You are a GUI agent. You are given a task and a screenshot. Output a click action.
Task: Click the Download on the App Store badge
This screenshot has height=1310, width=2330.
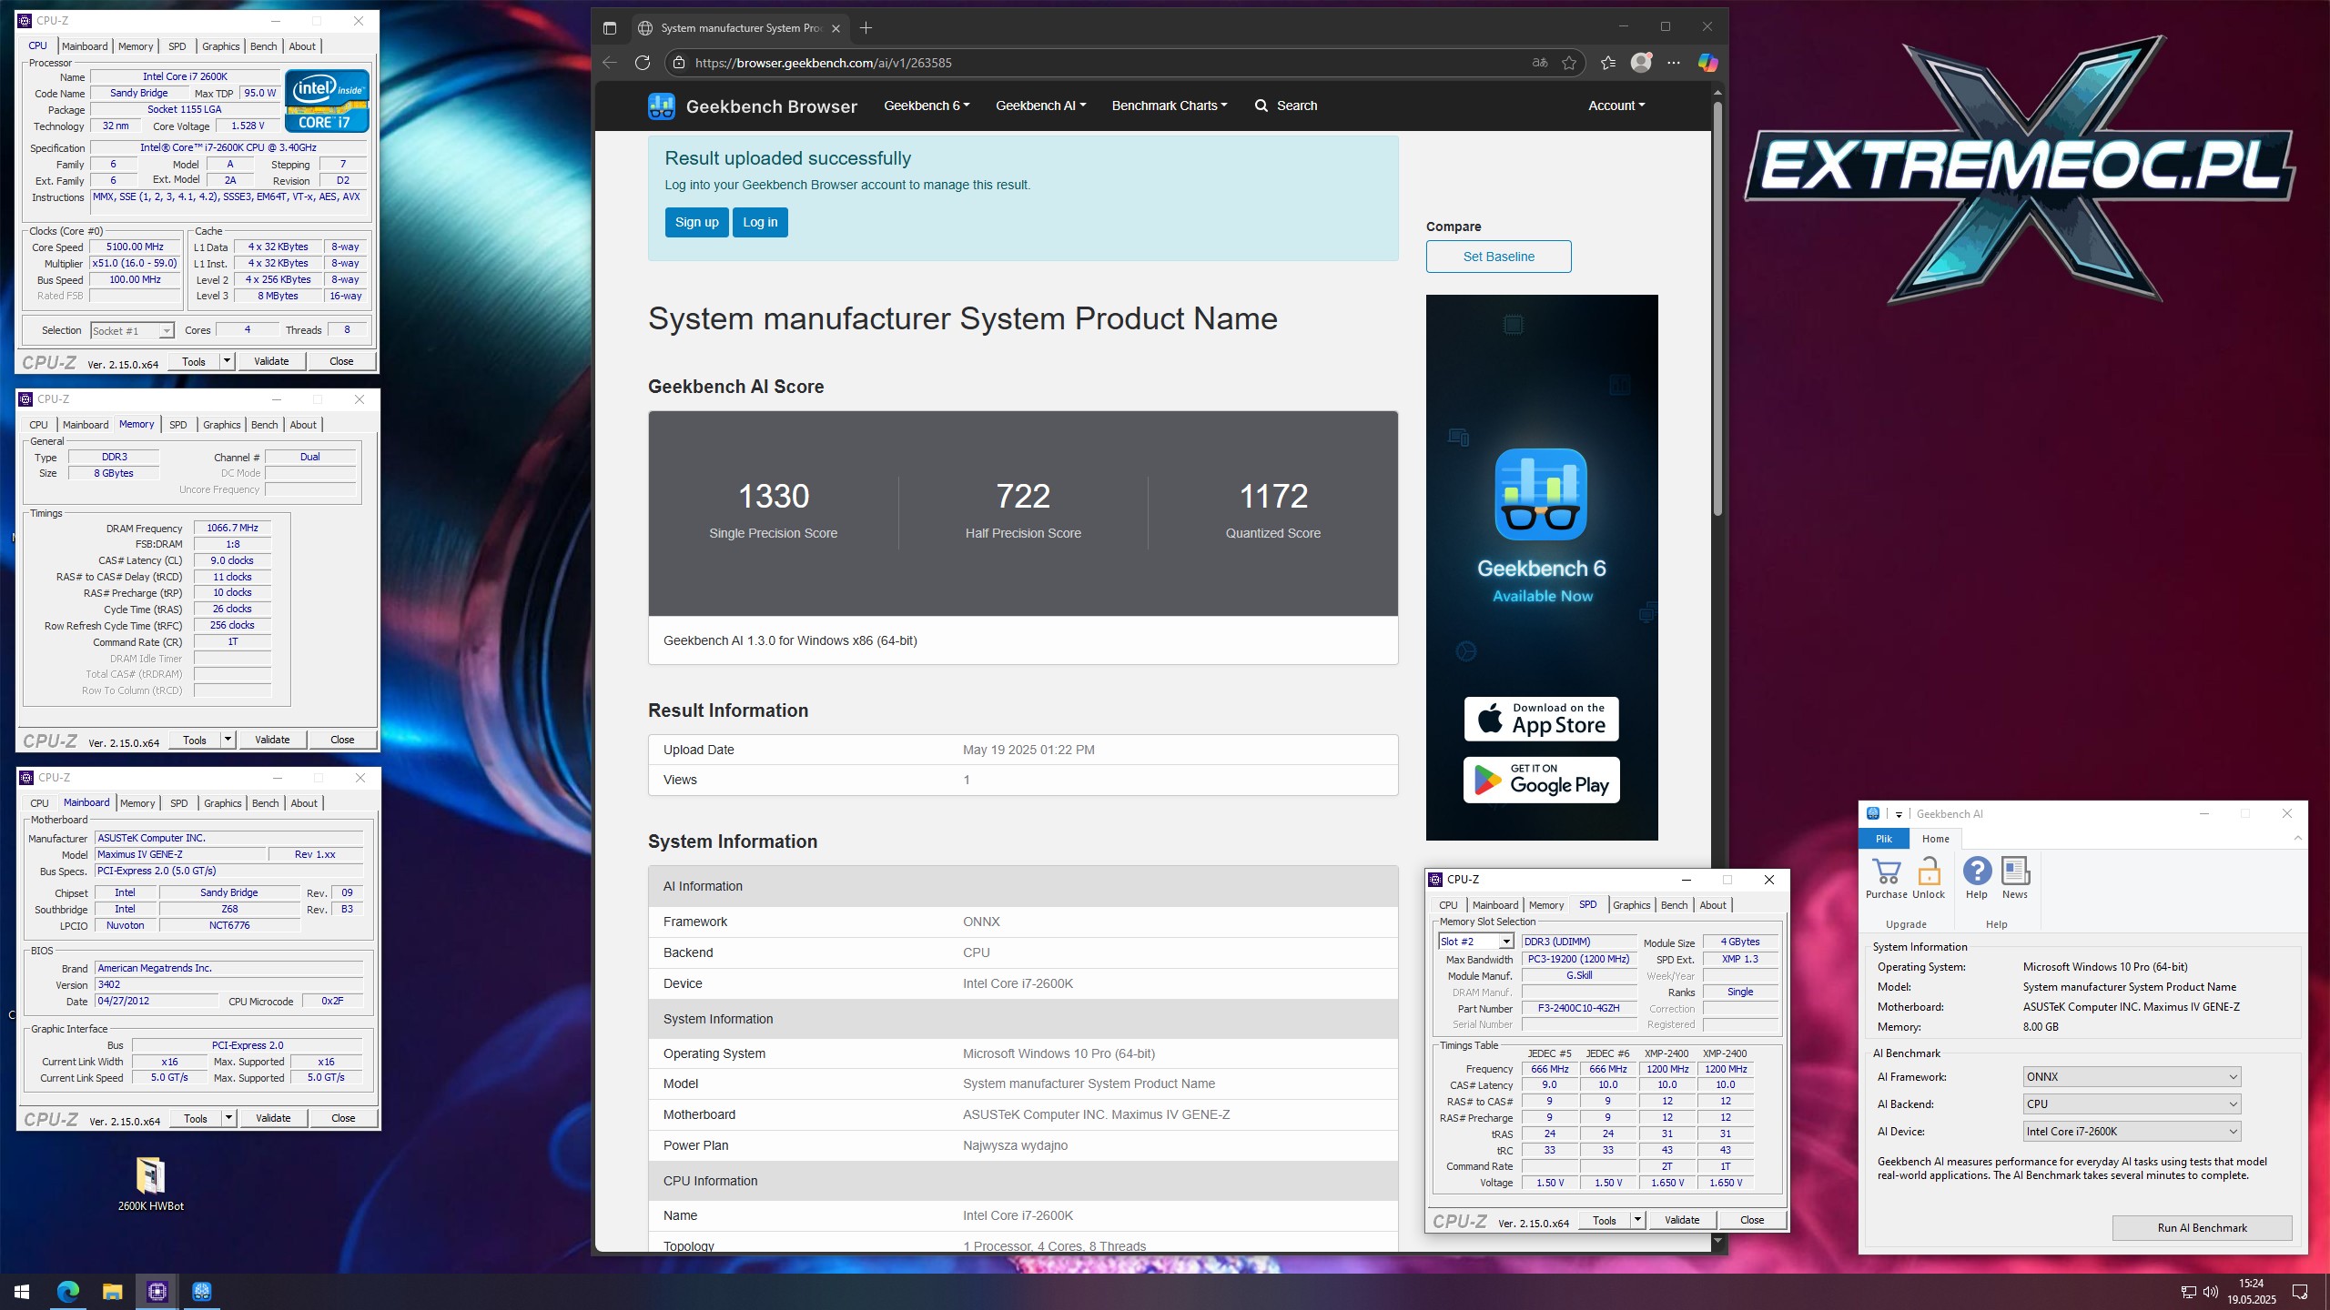(x=1542, y=719)
